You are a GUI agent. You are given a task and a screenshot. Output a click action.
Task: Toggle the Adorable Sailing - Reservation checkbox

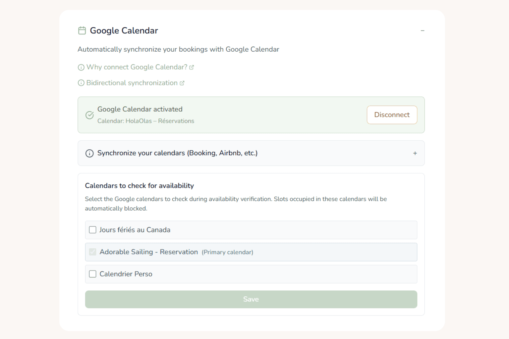point(93,252)
